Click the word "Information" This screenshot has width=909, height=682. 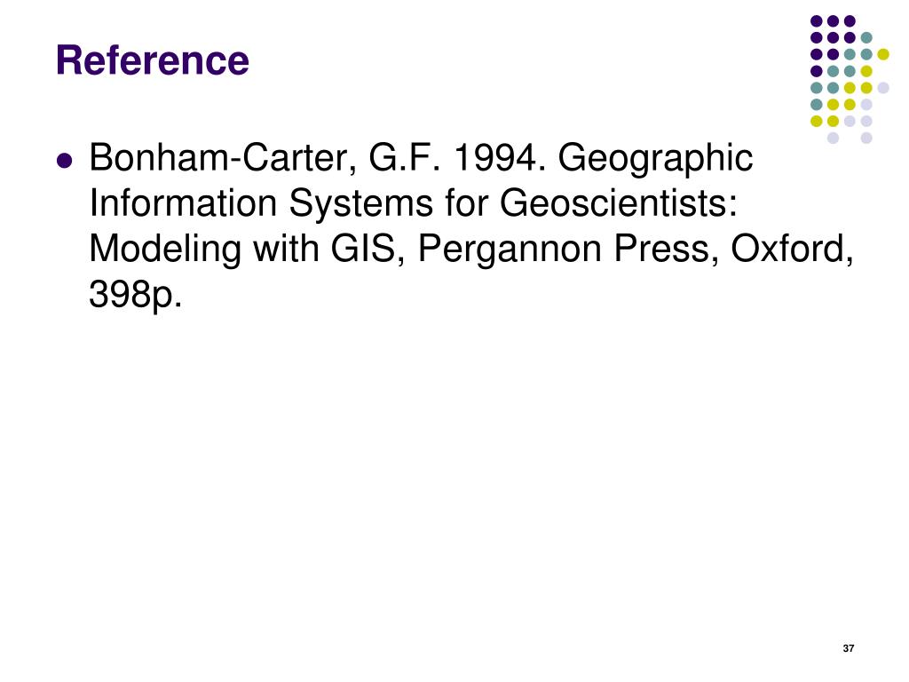(183, 203)
